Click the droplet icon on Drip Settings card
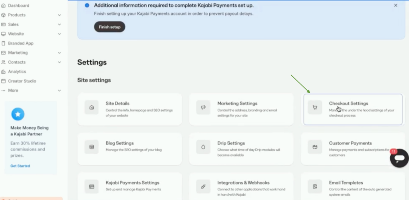409x200 pixels. pos(203,147)
